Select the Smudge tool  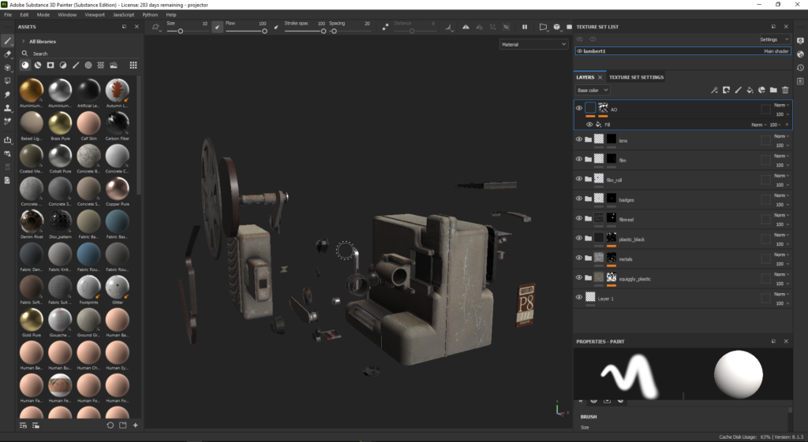[x=7, y=94]
